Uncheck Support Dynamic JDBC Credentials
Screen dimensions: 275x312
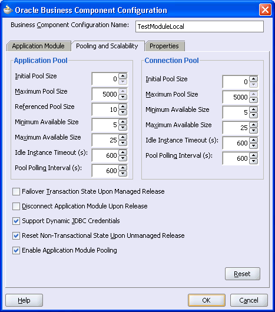click(16, 221)
